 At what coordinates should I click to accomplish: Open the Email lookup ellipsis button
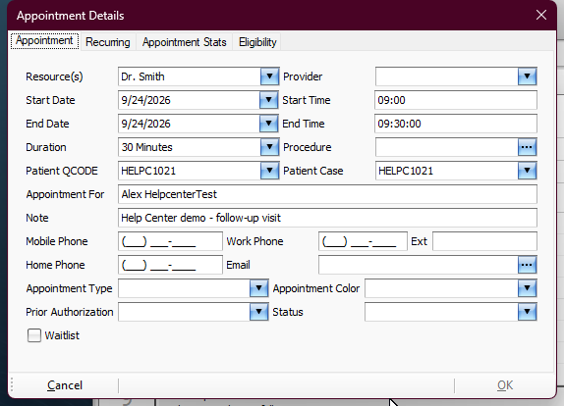pyautogui.click(x=527, y=265)
